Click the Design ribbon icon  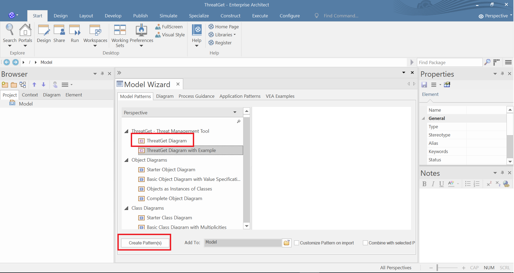(x=44, y=30)
